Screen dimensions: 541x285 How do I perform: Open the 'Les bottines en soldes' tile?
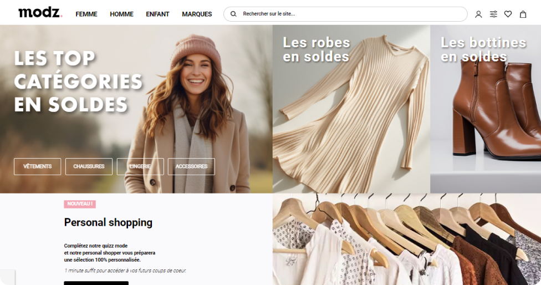(x=486, y=111)
